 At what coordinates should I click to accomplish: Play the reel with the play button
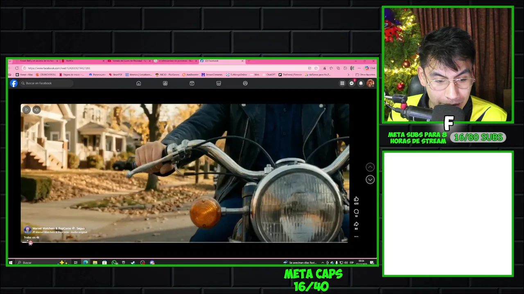point(26,110)
